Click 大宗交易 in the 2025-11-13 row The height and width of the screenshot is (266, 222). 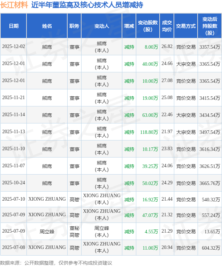[186, 132]
